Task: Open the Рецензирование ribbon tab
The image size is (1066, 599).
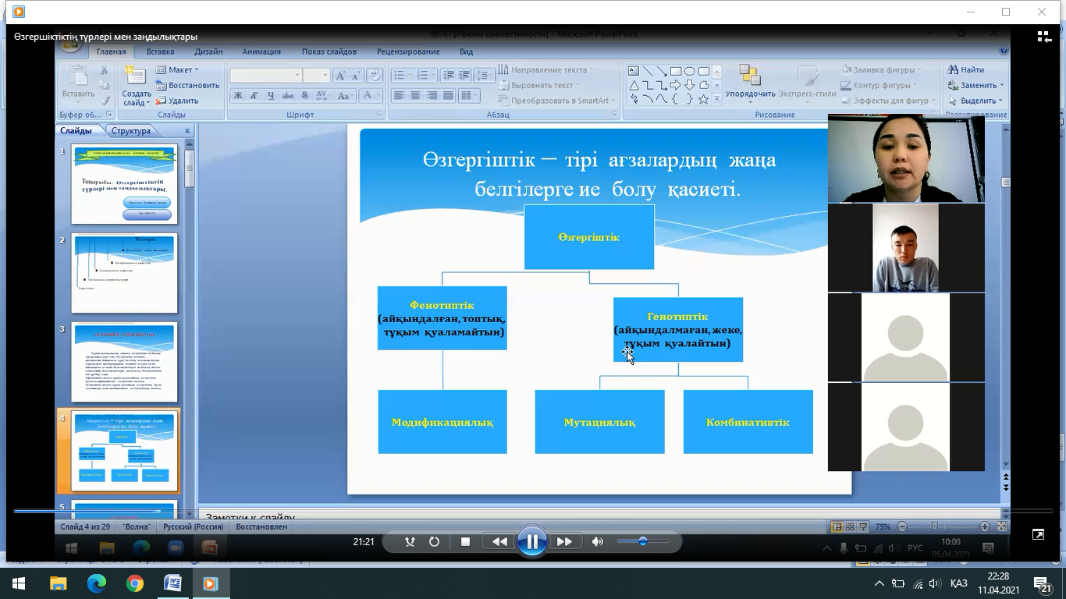Action: tap(408, 51)
